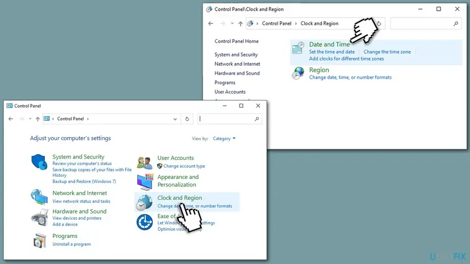Go forward in Clock and Region window
The width and height of the screenshot is (470, 264).
[223, 23]
